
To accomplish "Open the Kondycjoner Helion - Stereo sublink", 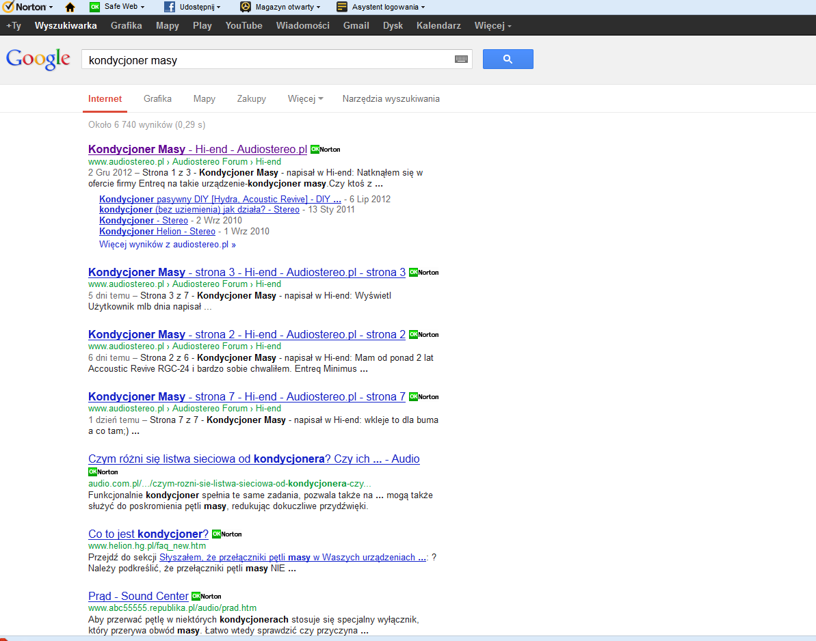I will coord(157,232).
